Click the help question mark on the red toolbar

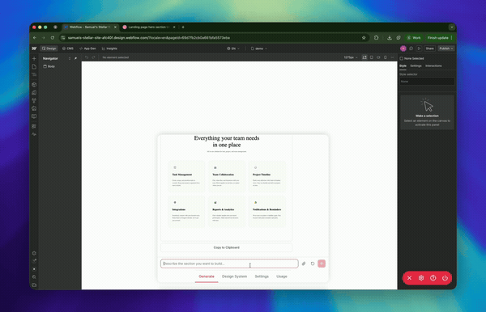click(x=433, y=278)
